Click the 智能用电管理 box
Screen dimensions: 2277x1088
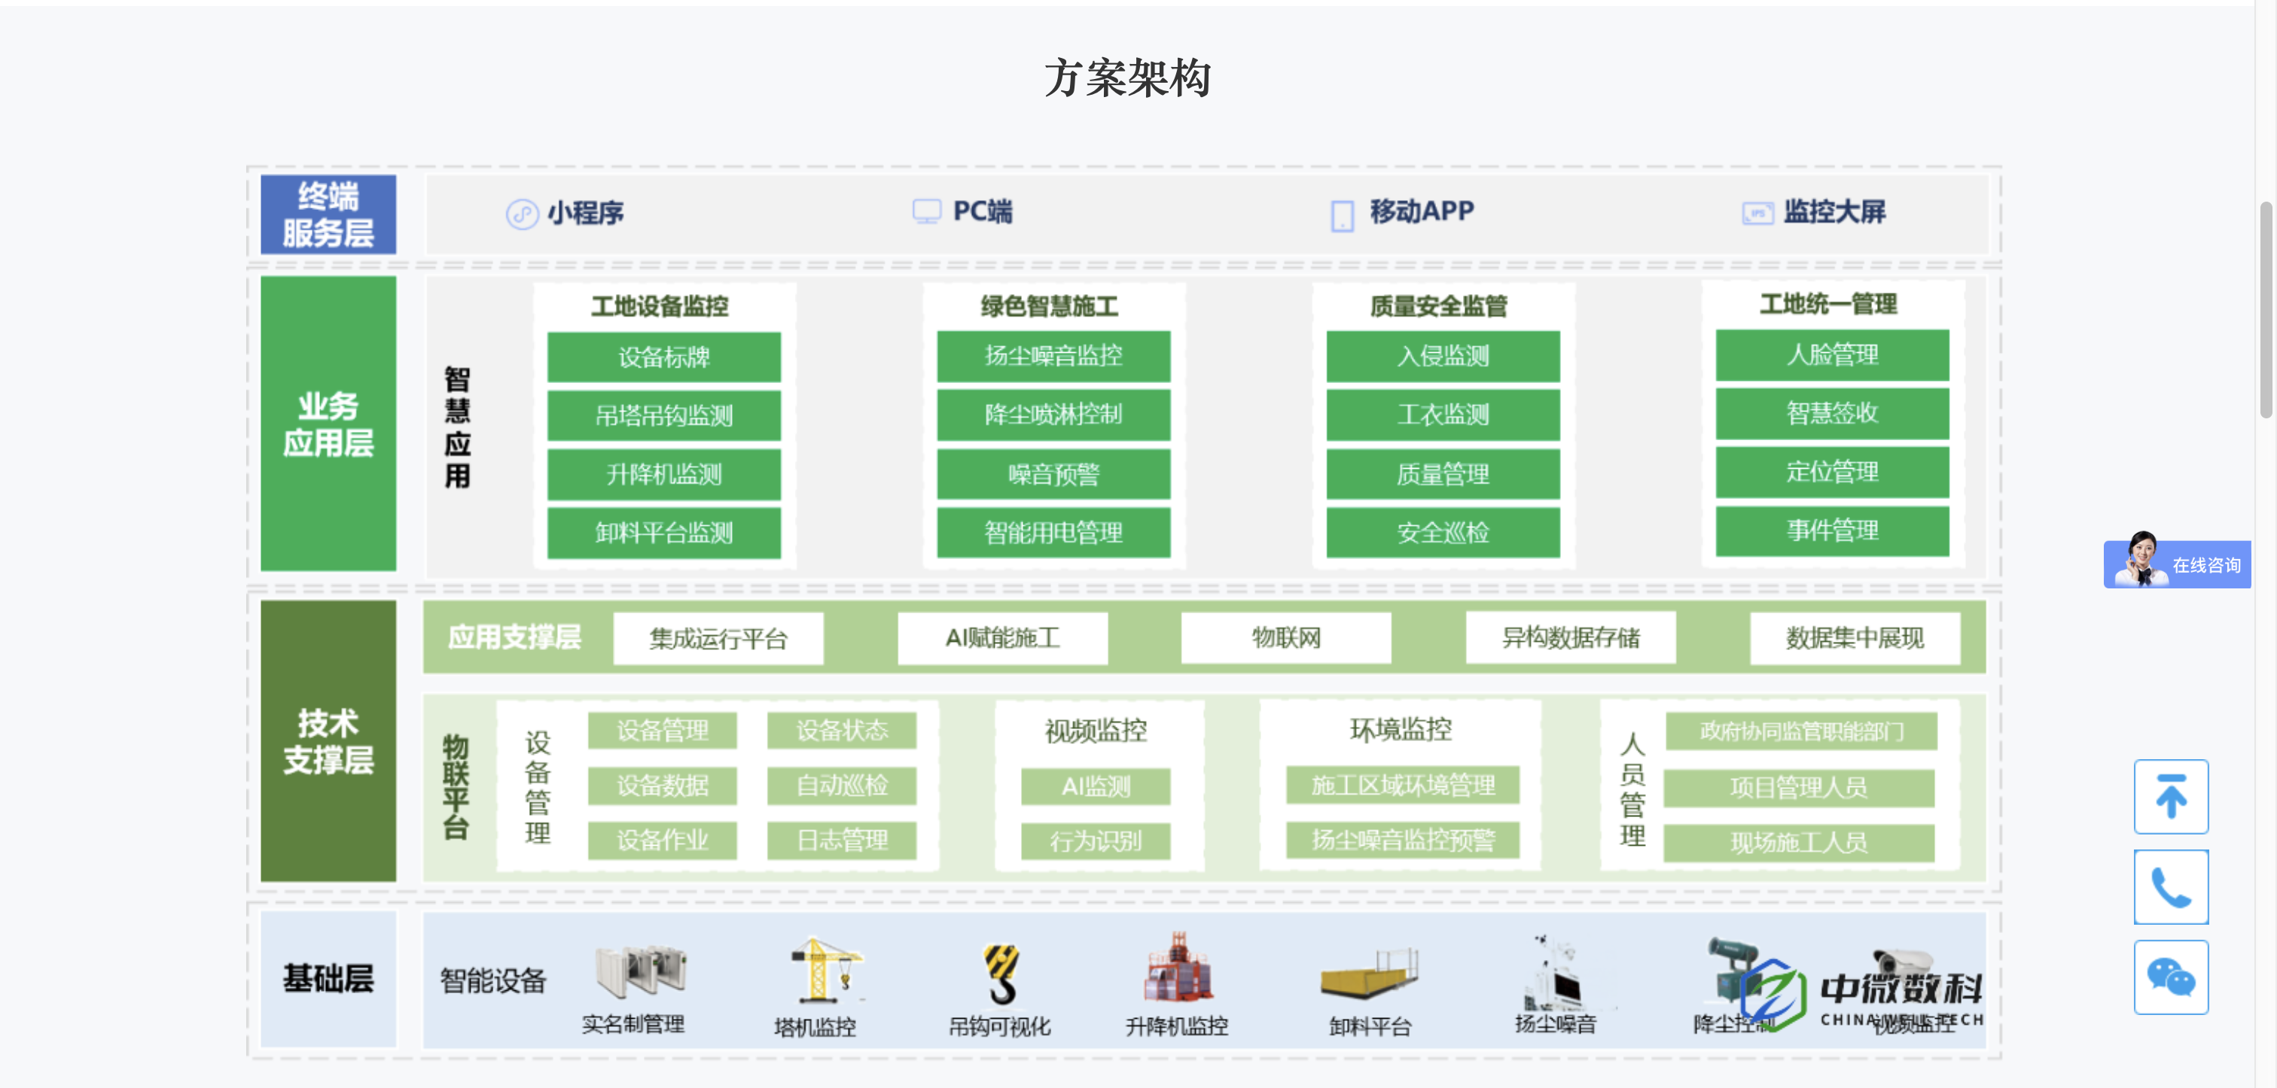(x=1053, y=533)
